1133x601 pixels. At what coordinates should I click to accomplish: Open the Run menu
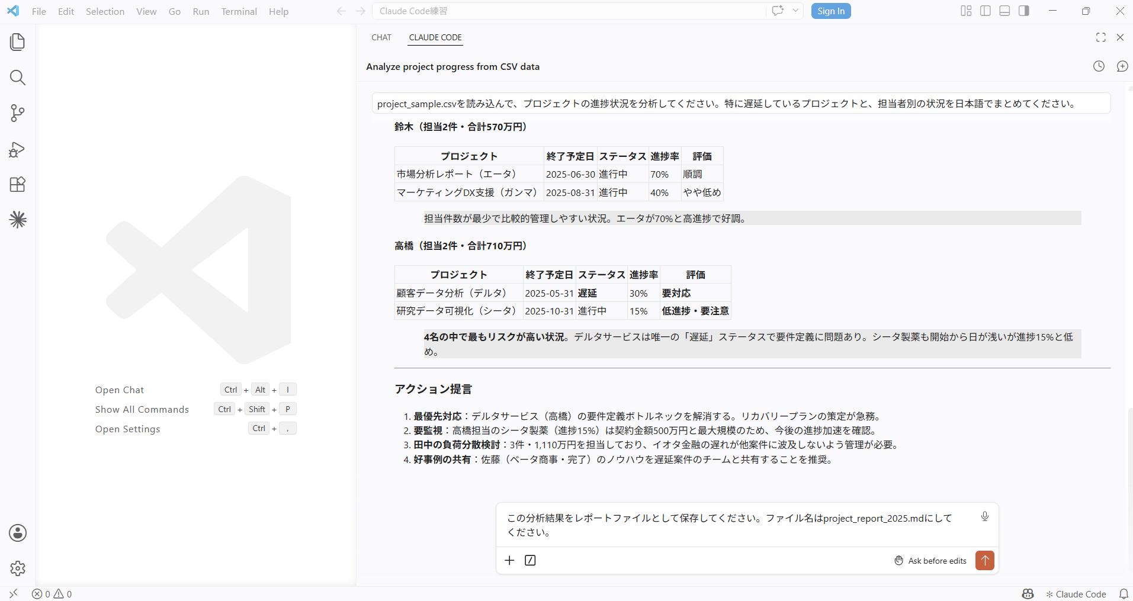(201, 11)
